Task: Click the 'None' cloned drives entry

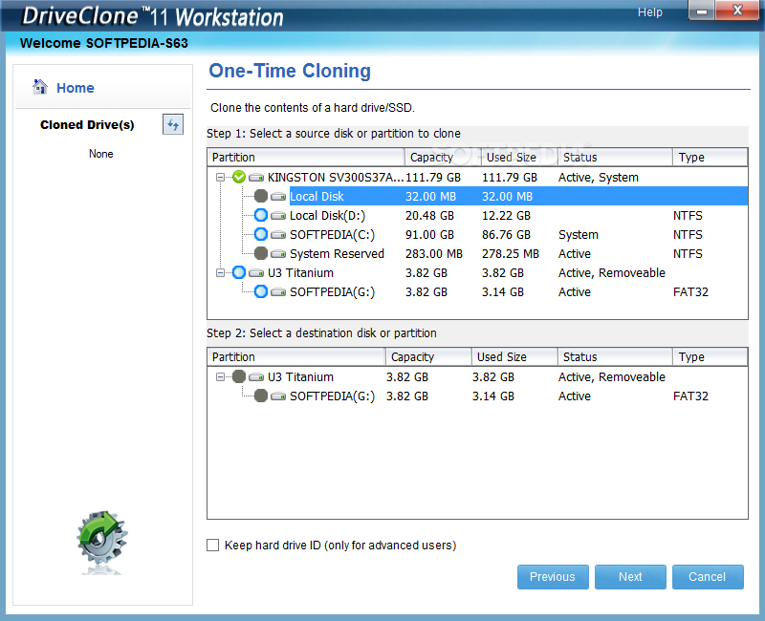Action: (x=101, y=154)
